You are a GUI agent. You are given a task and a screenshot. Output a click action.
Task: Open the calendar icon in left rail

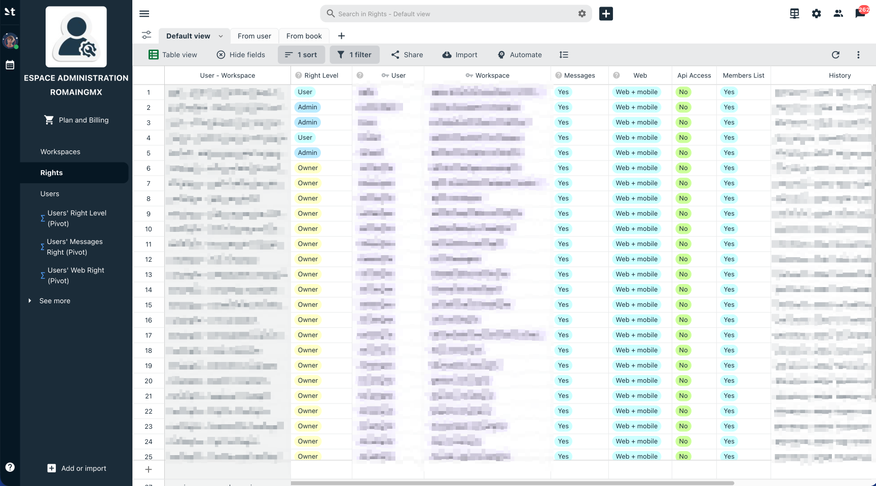[10, 65]
